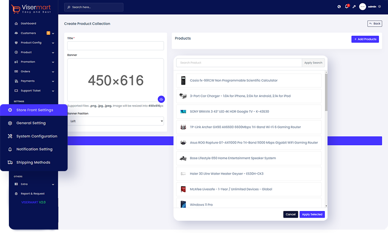Open Dashboard in sidebar
Screen dimensions: 388x233
pos(28,24)
